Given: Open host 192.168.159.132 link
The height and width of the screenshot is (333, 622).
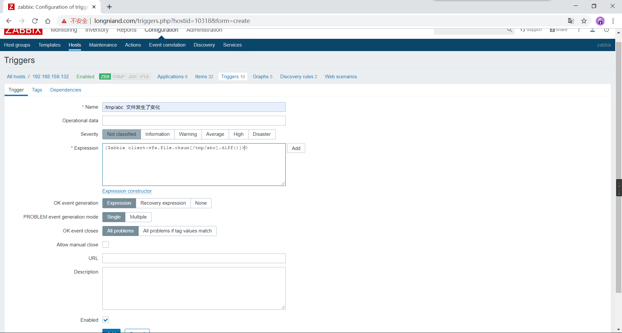Looking at the screenshot, I should coord(51,77).
